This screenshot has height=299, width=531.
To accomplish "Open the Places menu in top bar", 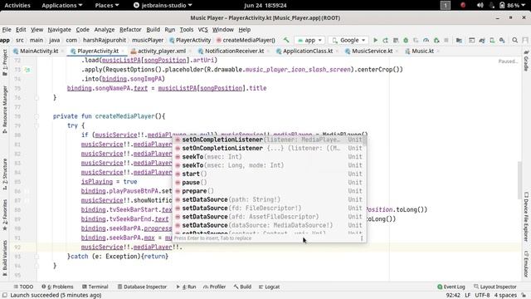I will 107,5.
